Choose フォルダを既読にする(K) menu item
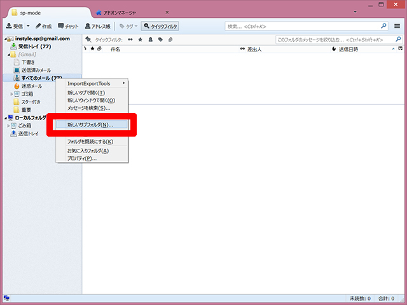The width and height of the screenshot is (407, 305). 92,142
